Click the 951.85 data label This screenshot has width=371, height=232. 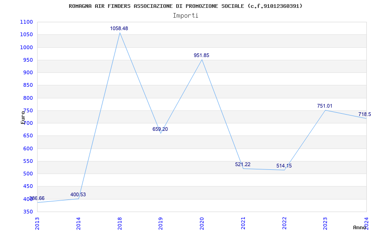[x=202, y=55]
